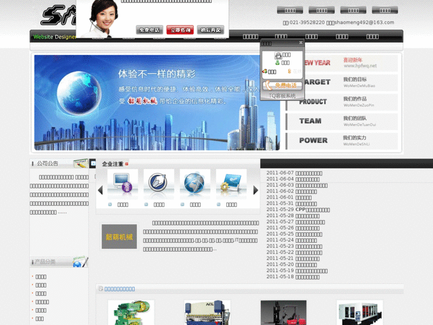Click the globe and pen icon beside 产品分类

pyautogui.click(x=80, y=261)
